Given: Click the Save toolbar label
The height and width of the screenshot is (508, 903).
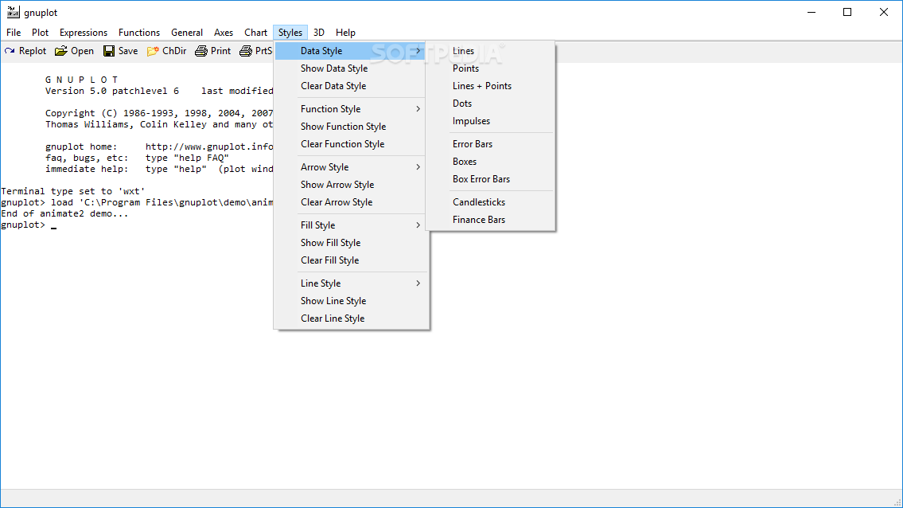Looking at the screenshot, I should point(128,51).
